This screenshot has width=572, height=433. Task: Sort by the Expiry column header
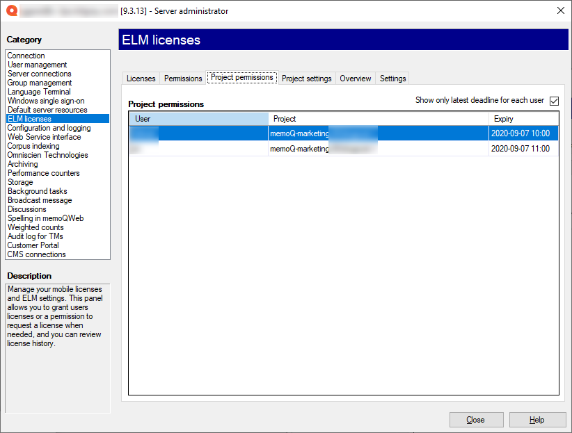[x=523, y=119]
